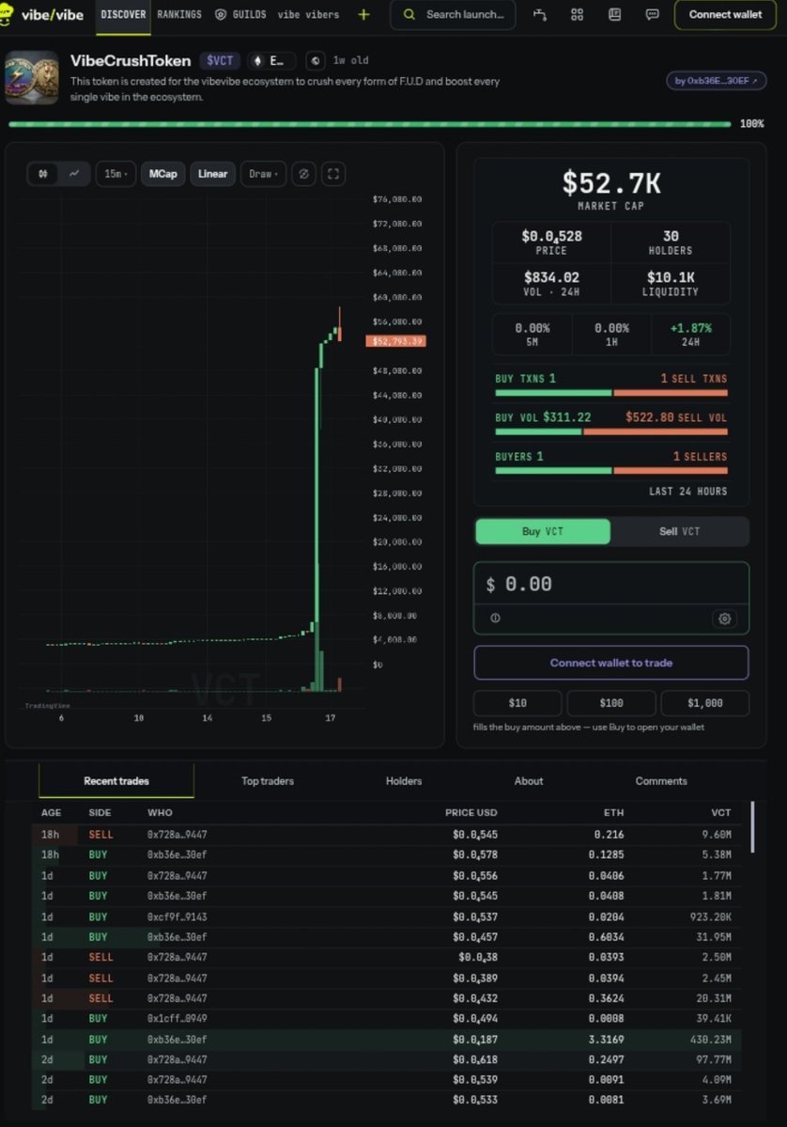
Task: Open Rankings in the nav
Action: pyautogui.click(x=179, y=14)
